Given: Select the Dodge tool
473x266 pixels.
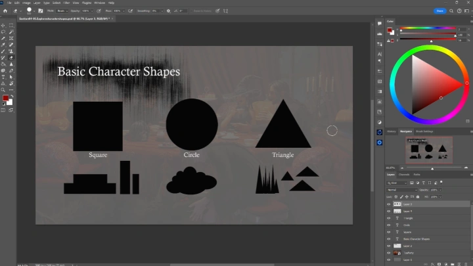Looking at the screenshot, I should click(x=3, y=70).
